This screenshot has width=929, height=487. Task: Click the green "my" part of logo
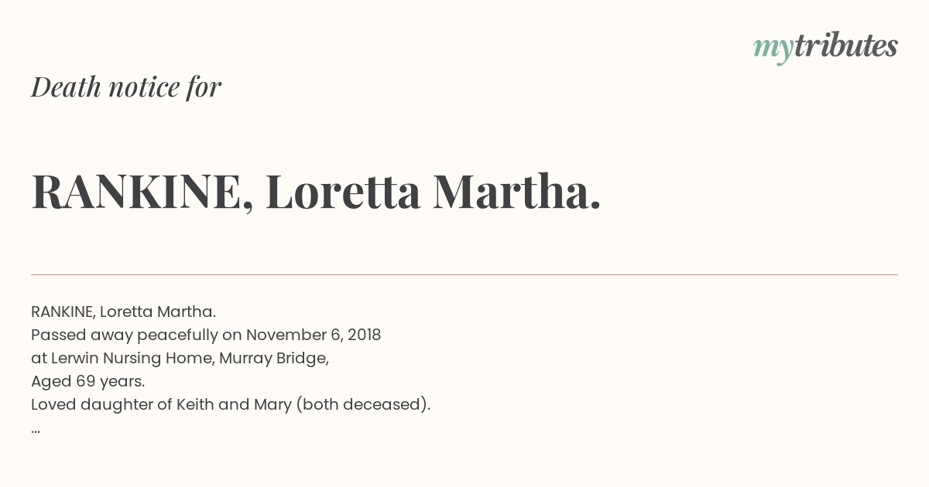pyautogui.click(x=773, y=50)
